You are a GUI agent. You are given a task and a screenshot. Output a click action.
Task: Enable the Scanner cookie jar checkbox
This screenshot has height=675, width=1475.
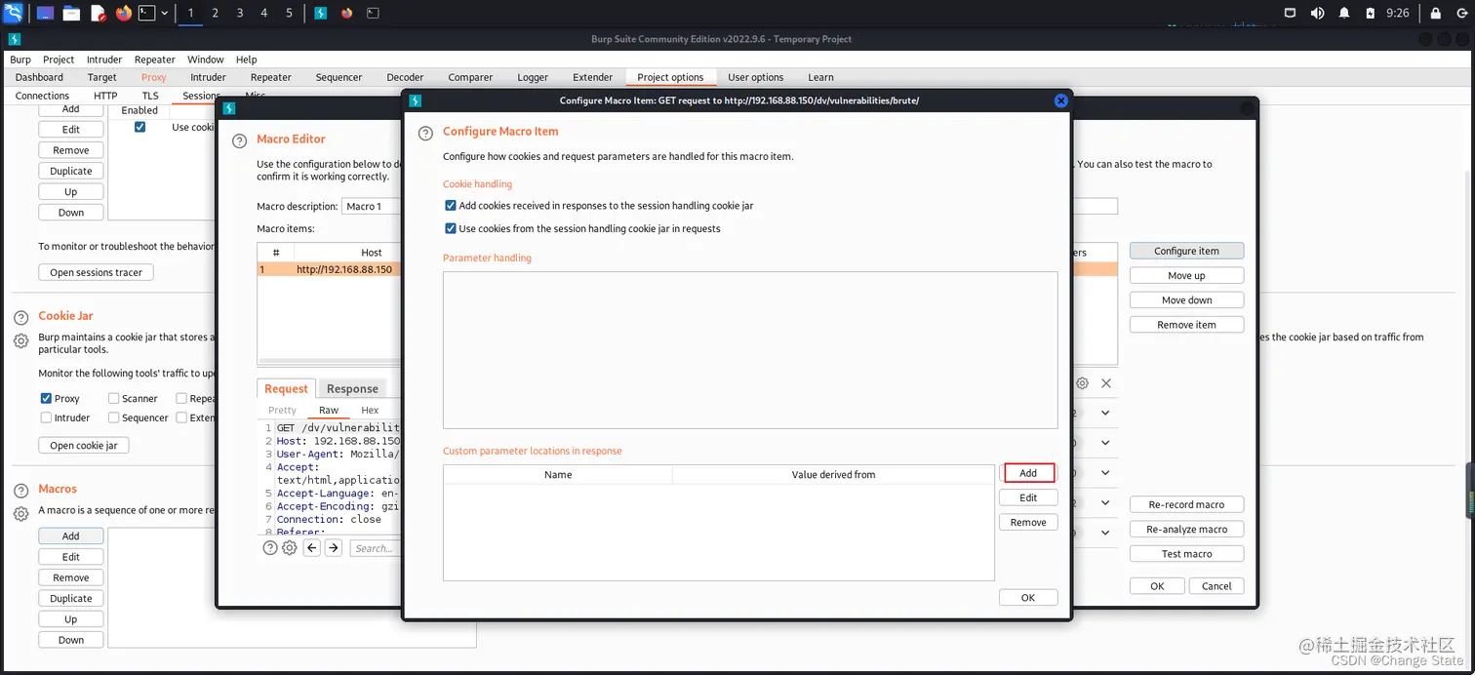[114, 398]
